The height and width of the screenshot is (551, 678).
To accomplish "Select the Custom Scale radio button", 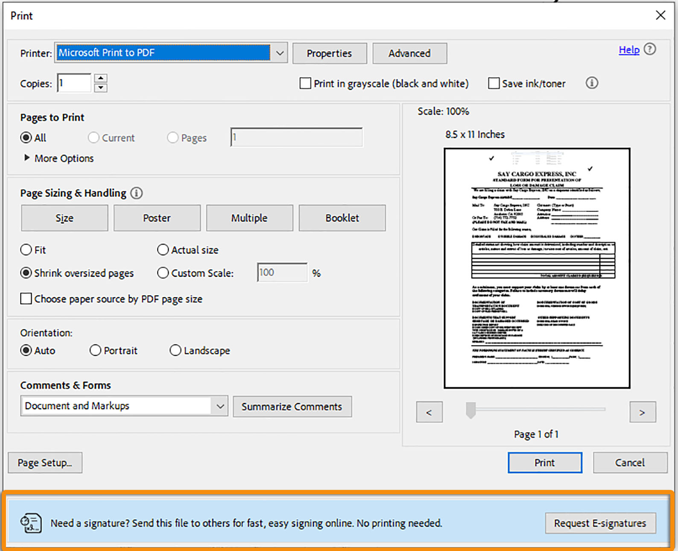I will pyautogui.click(x=163, y=273).
